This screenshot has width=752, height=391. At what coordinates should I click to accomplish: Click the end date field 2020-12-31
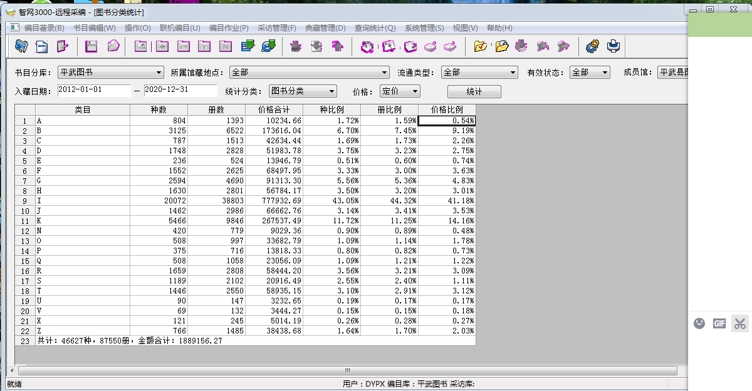coord(180,91)
